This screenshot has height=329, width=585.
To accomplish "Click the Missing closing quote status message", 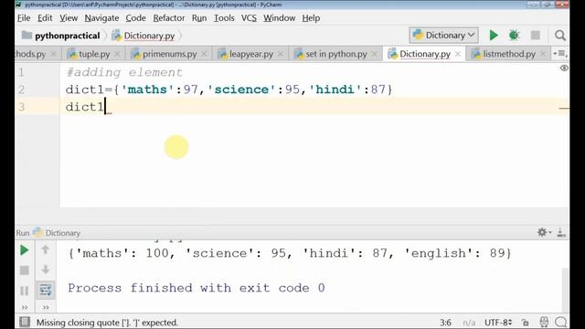I will click(x=107, y=323).
